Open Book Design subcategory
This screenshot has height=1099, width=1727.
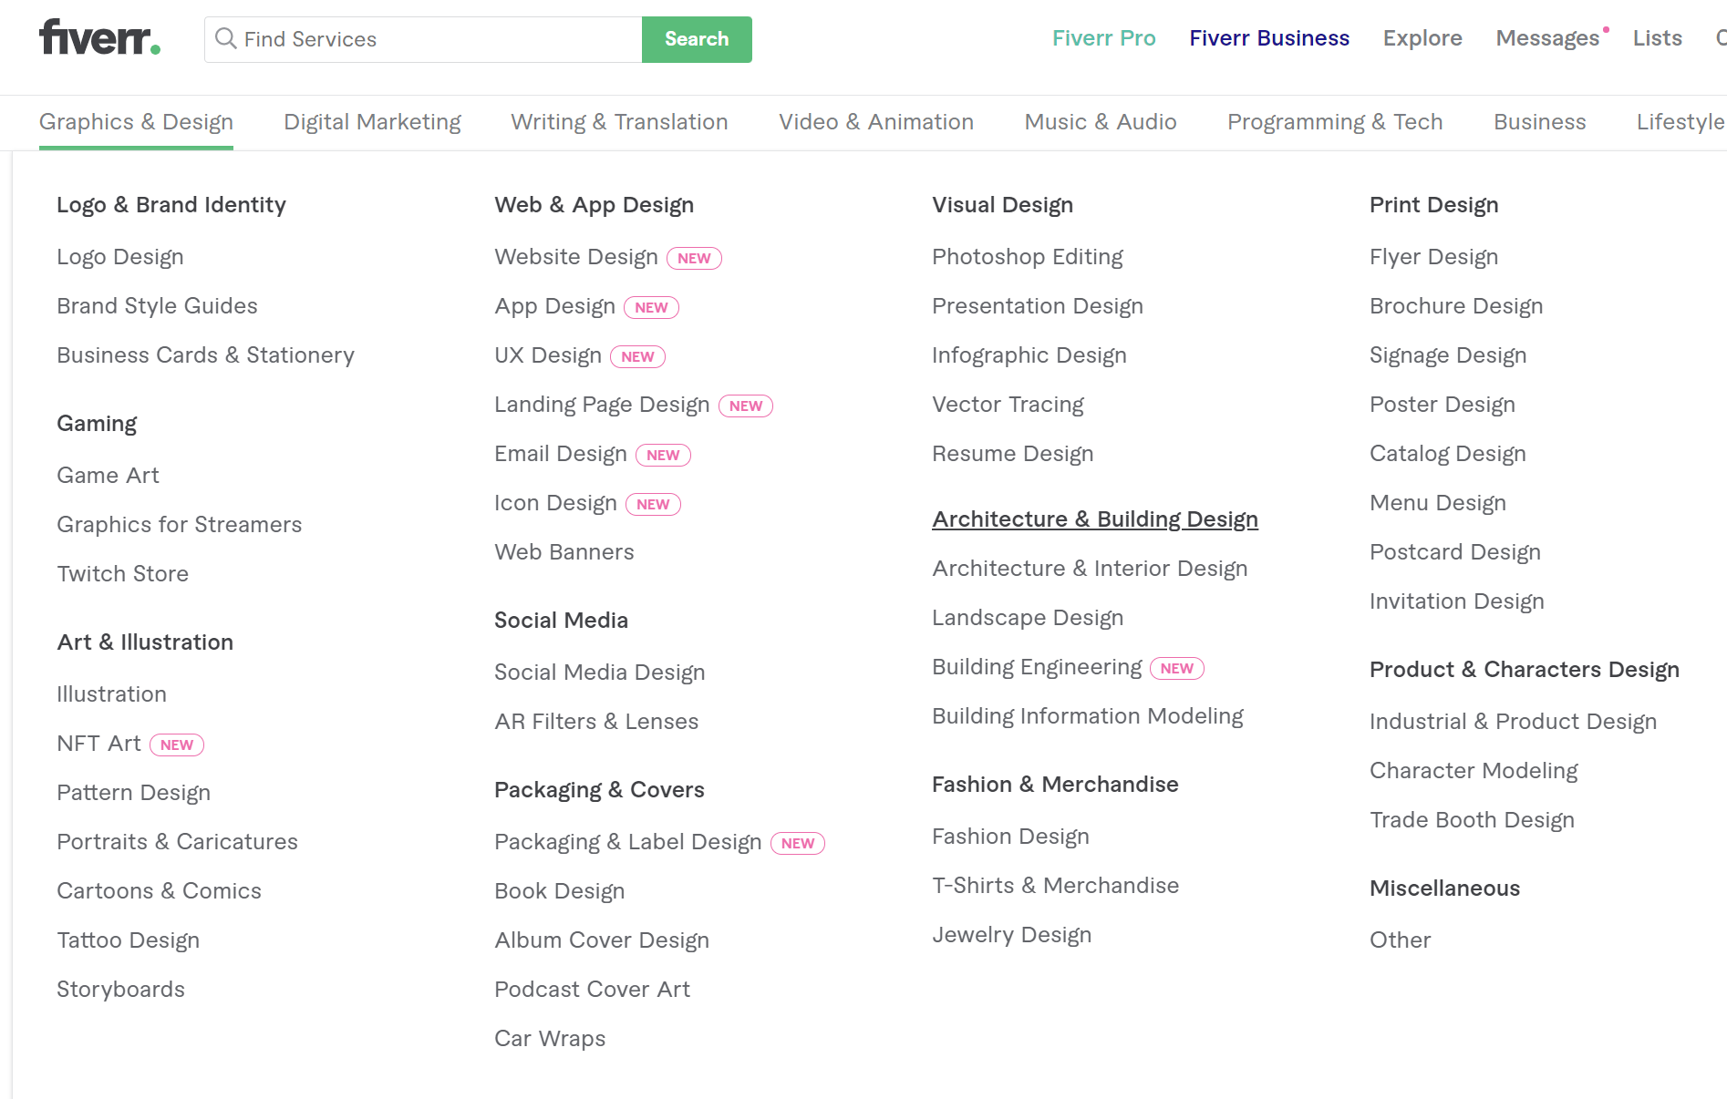tap(560, 891)
